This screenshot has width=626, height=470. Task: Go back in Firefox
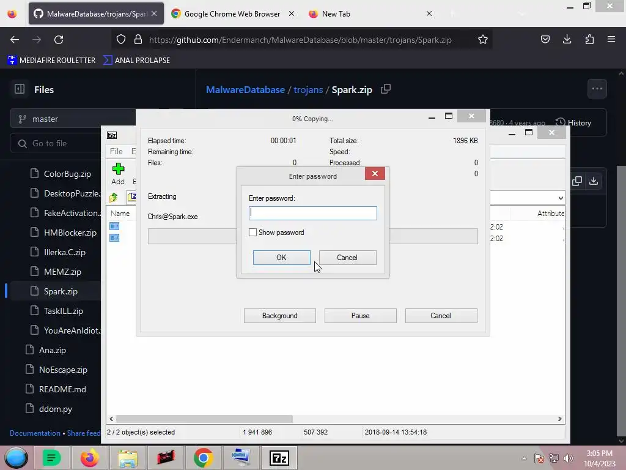15,40
